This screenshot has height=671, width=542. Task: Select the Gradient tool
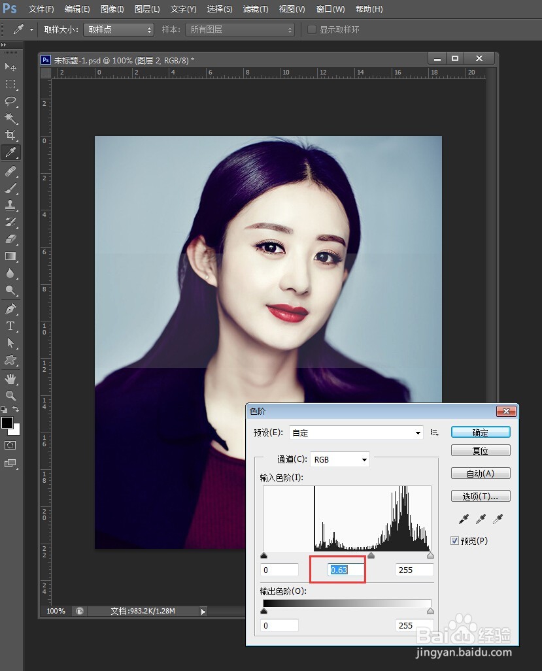9,257
